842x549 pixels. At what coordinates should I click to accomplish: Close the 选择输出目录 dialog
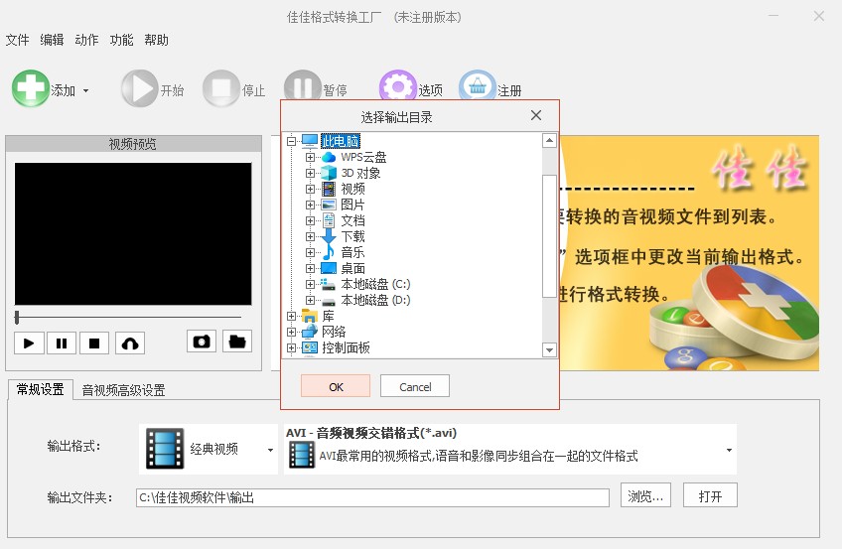536,115
